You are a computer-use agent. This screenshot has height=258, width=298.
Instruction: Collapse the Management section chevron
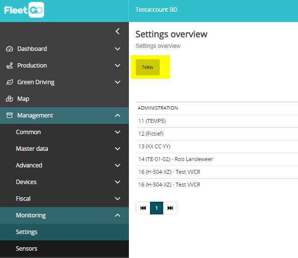[x=118, y=116]
